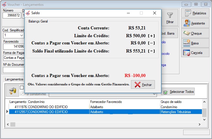The width and height of the screenshot is (212, 139).
Task: Click the Cheque button
Action: tap(195, 33)
